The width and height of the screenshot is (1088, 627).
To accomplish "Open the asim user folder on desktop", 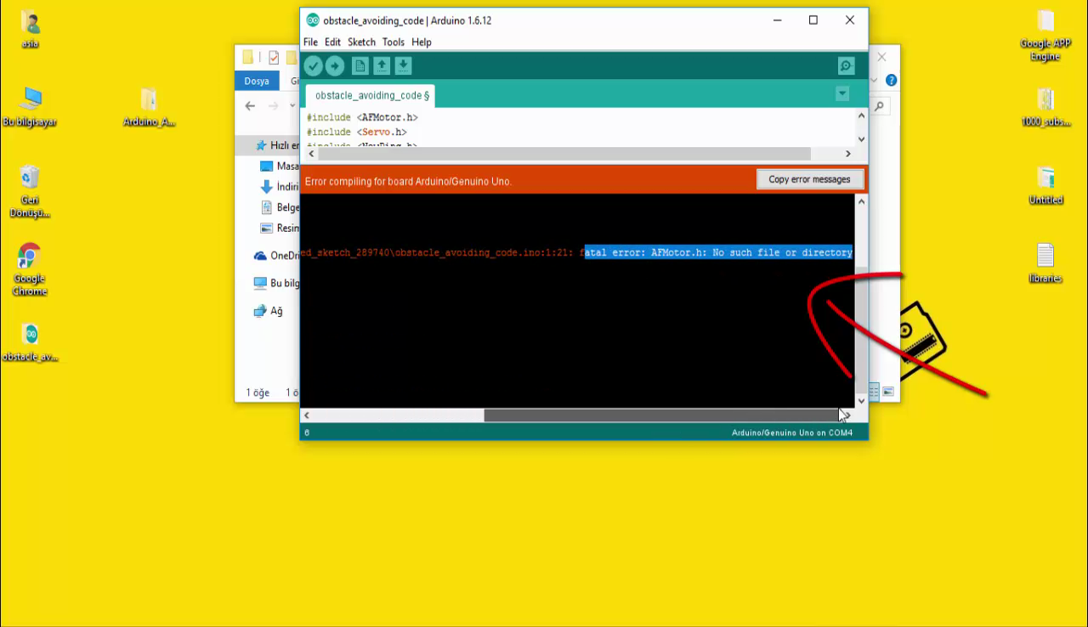I will pyautogui.click(x=30, y=30).
